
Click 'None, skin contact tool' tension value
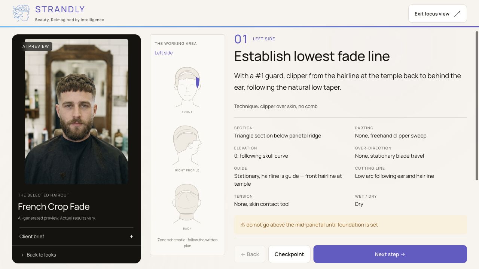point(262,204)
